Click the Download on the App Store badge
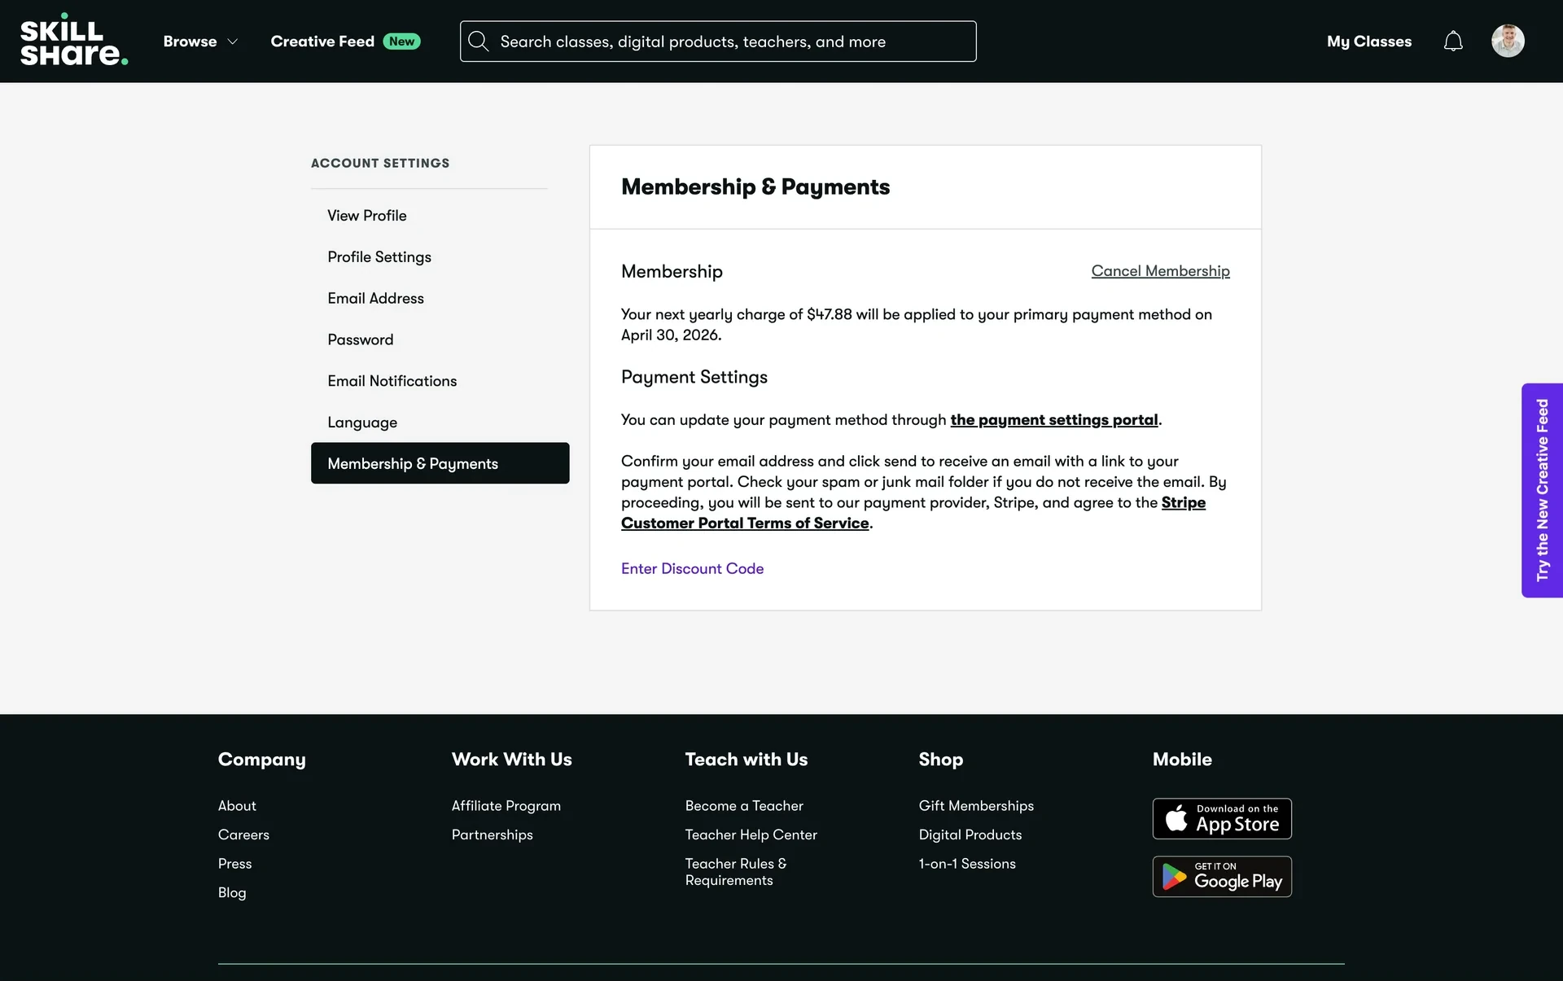1563x981 pixels. pyautogui.click(x=1222, y=818)
